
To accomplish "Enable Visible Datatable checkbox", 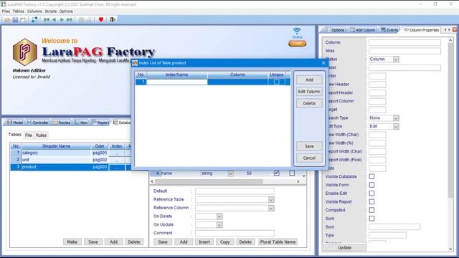I will pyautogui.click(x=372, y=176).
